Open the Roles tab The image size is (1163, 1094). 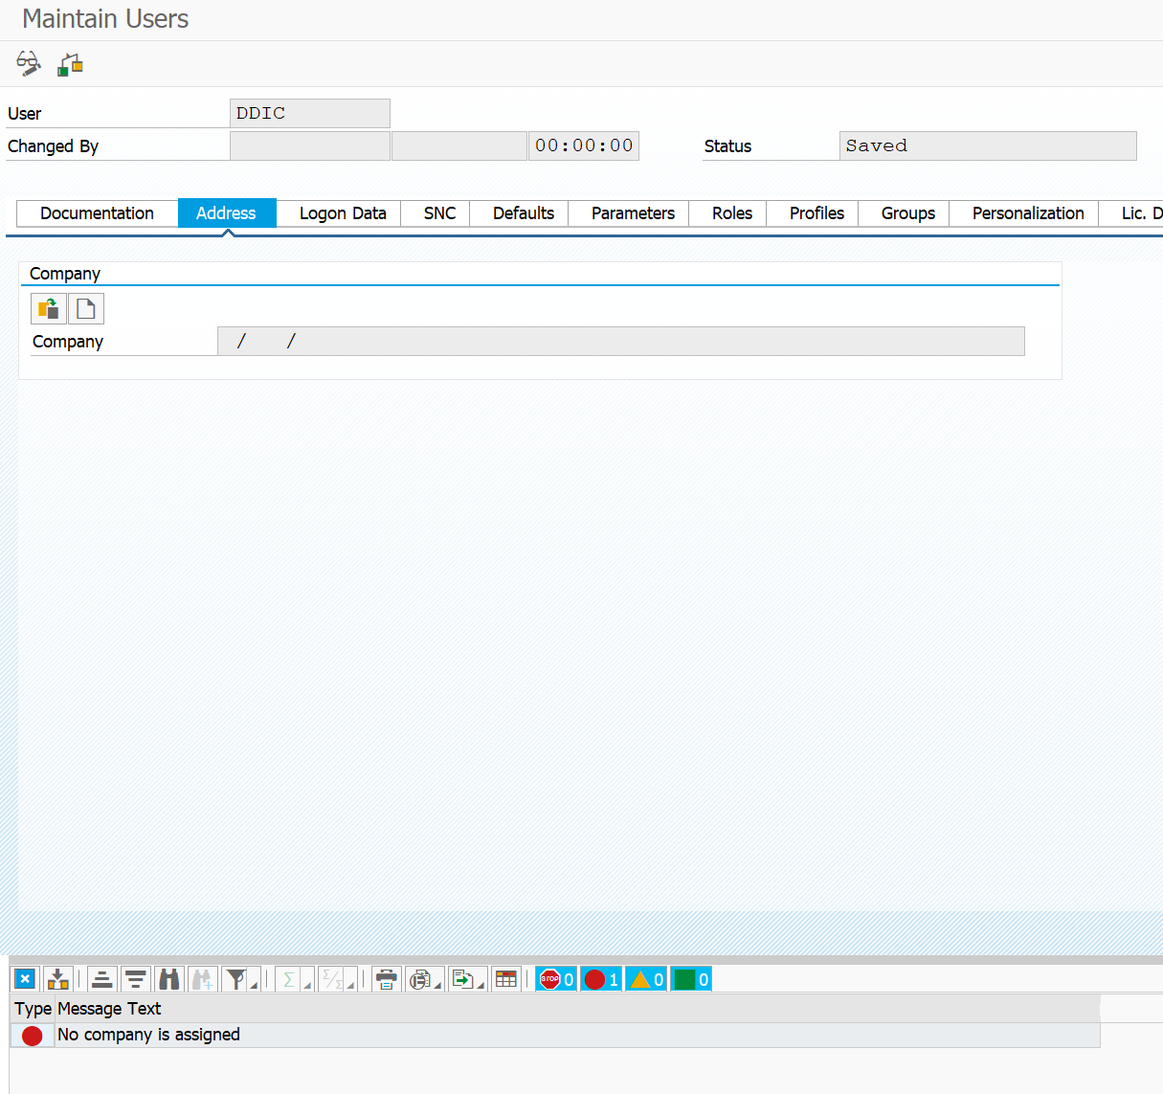click(732, 213)
